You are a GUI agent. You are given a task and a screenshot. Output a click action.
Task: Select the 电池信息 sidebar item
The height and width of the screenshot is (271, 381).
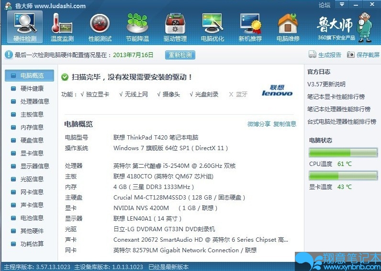tap(29, 218)
